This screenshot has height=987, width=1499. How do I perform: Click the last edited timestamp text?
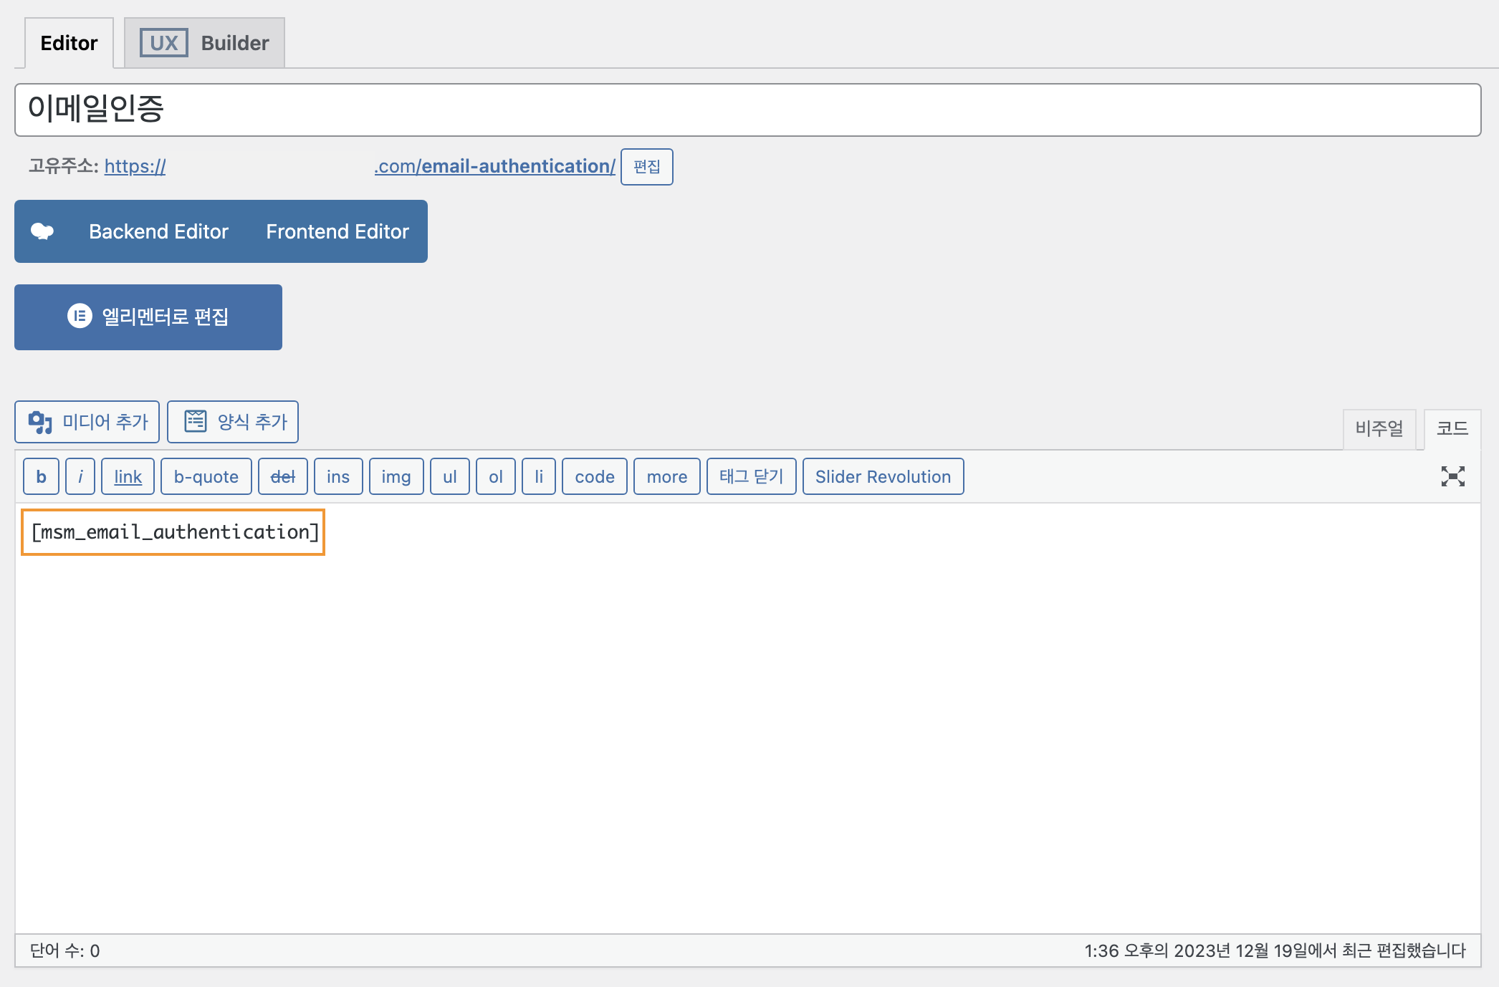click(1275, 950)
